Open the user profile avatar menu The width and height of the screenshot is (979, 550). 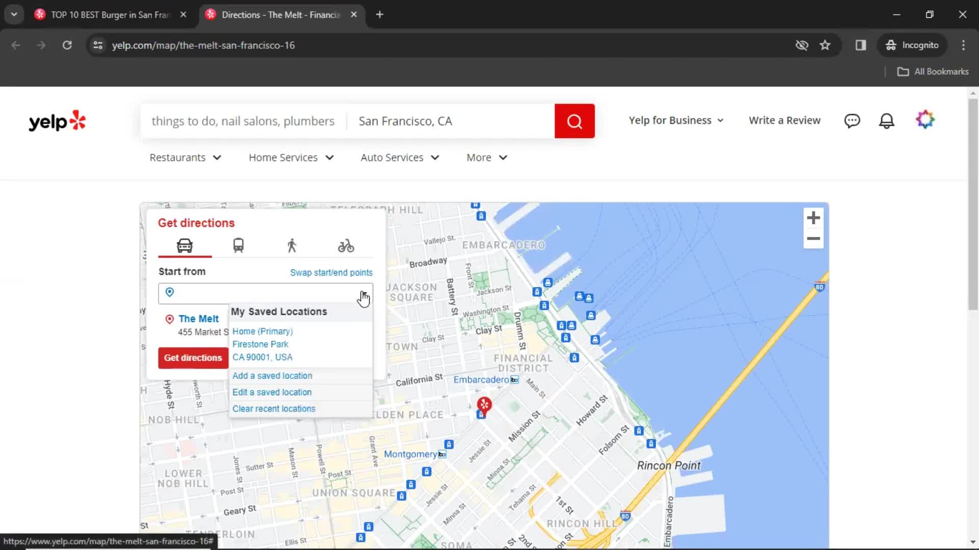click(925, 120)
